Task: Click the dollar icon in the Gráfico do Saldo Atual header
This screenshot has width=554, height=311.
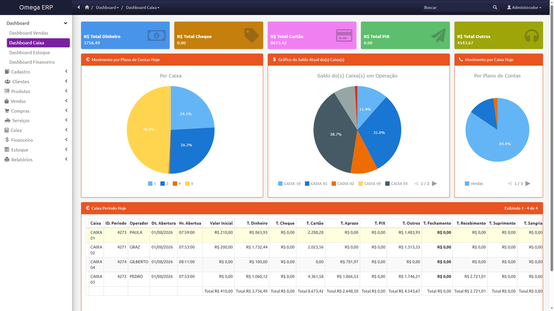Action: coord(274,60)
